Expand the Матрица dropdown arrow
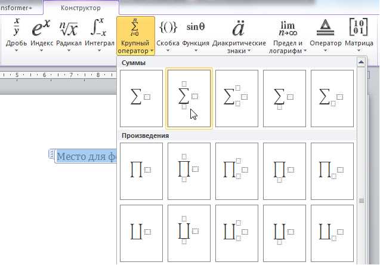The width and height of the screenshot is (380, 265). pyautogui.click(x=359, y=50)
